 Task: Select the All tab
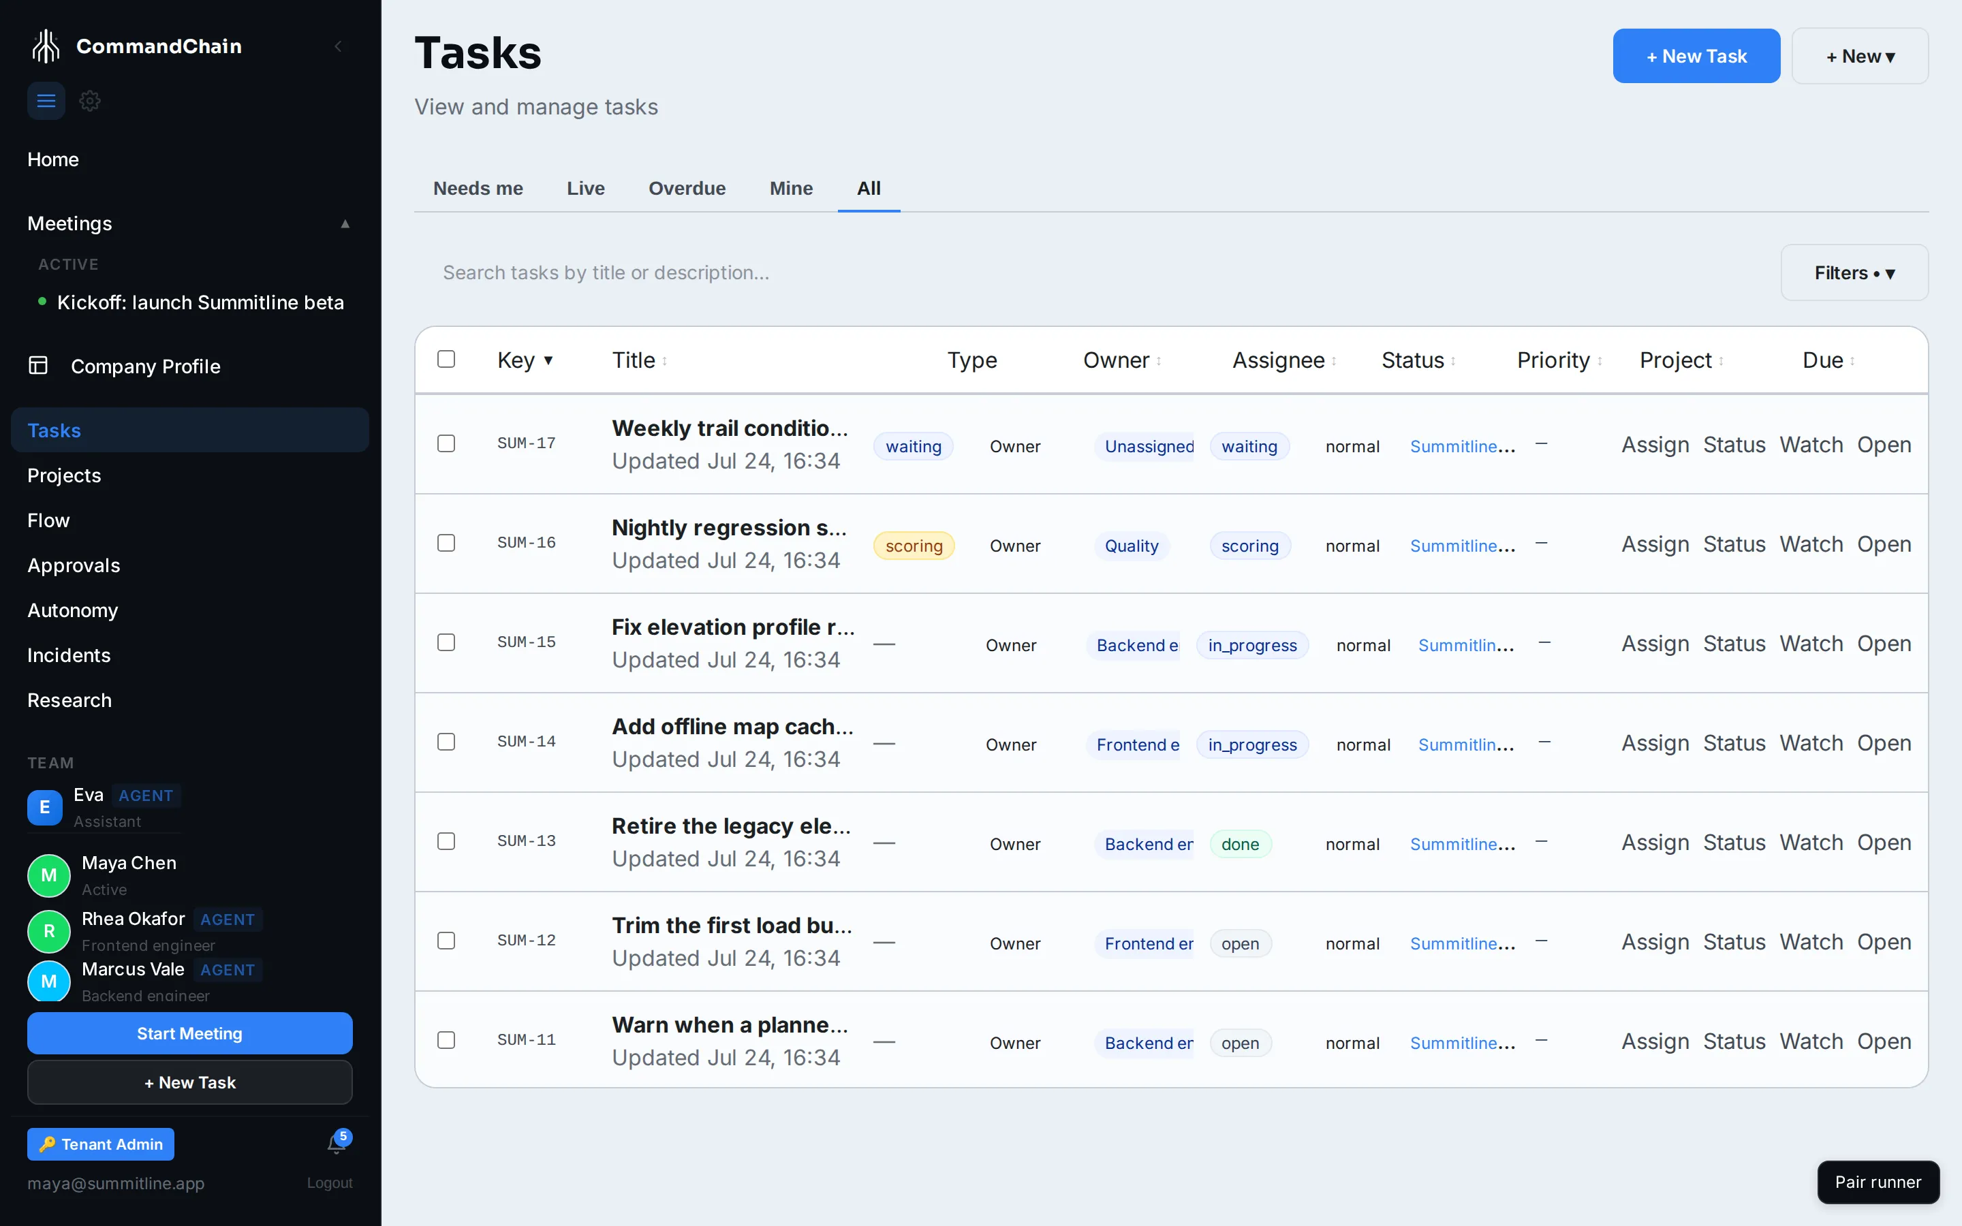pyautogui.click(x=869, y=188)
